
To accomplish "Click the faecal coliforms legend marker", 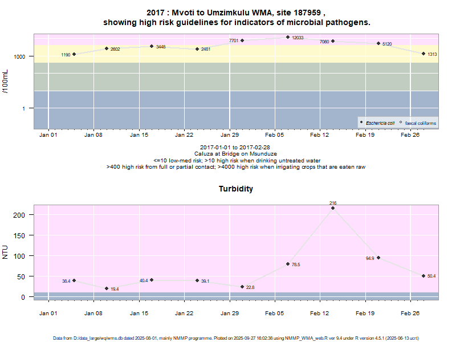I will click(x=401, y=123).
